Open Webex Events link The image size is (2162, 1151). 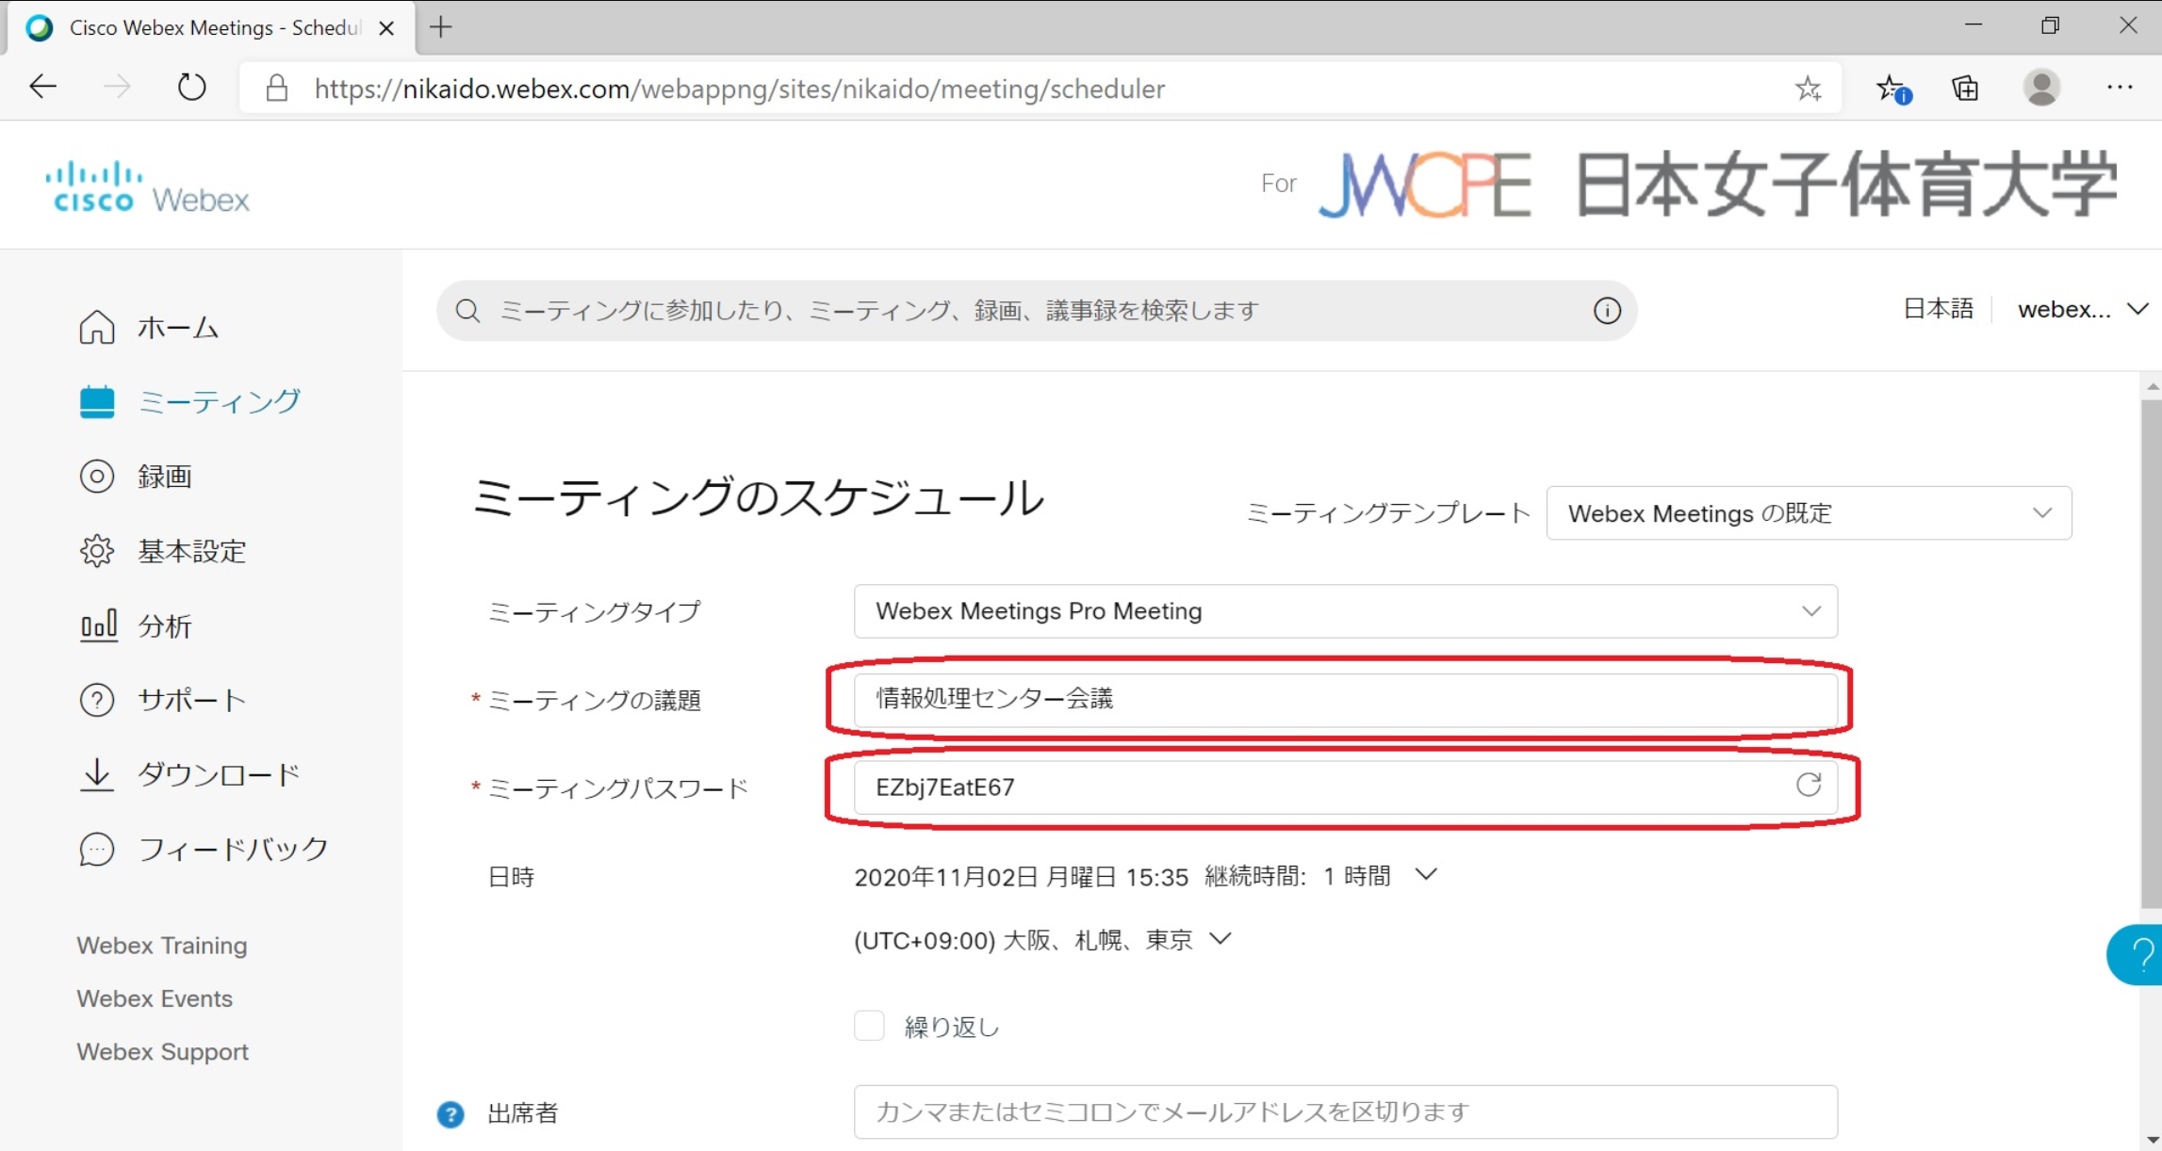click(155, 998)
